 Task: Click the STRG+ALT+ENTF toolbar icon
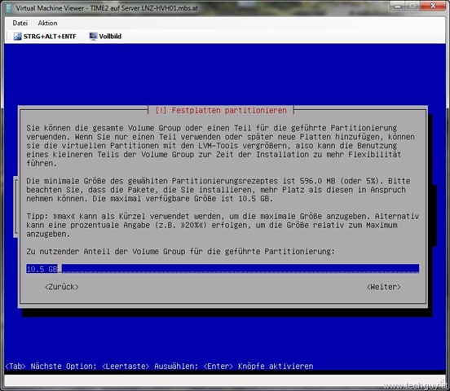tap(17, 37)
